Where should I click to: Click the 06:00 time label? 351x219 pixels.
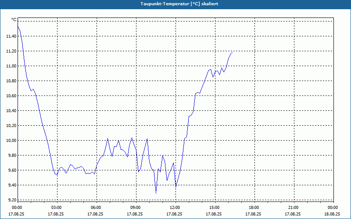(x=96, y=208)
